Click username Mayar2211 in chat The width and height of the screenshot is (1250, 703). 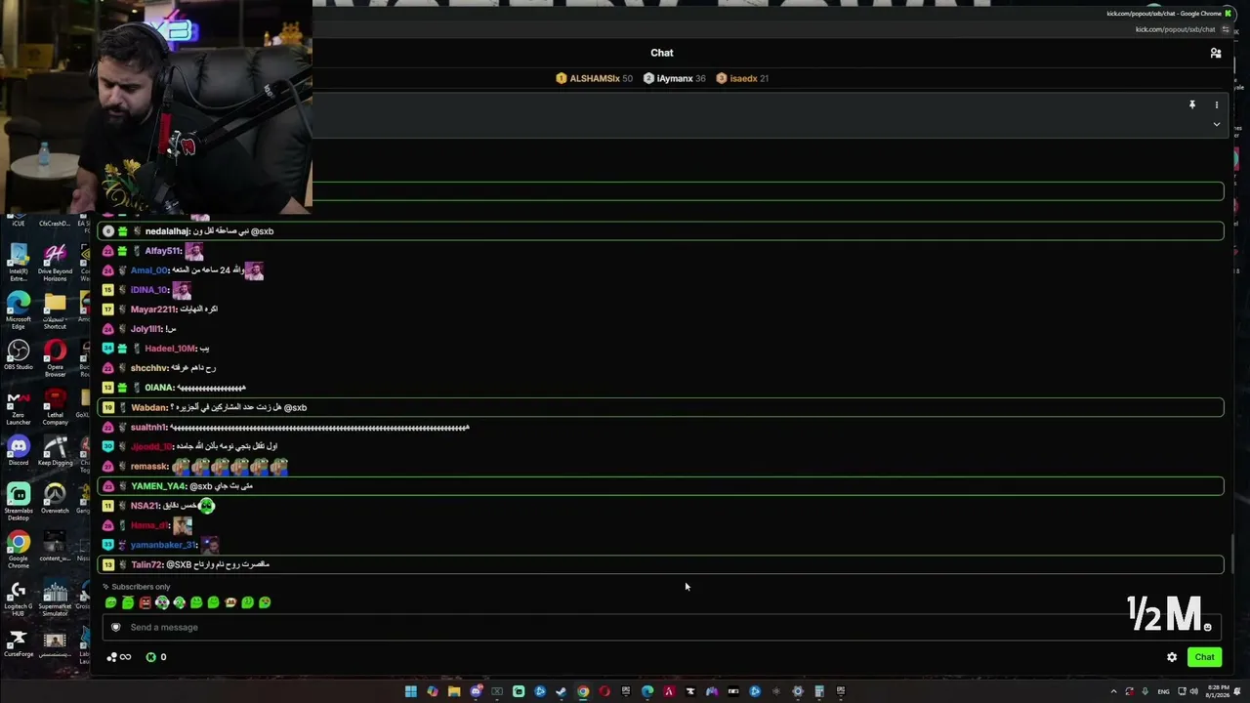click(153, 310)
